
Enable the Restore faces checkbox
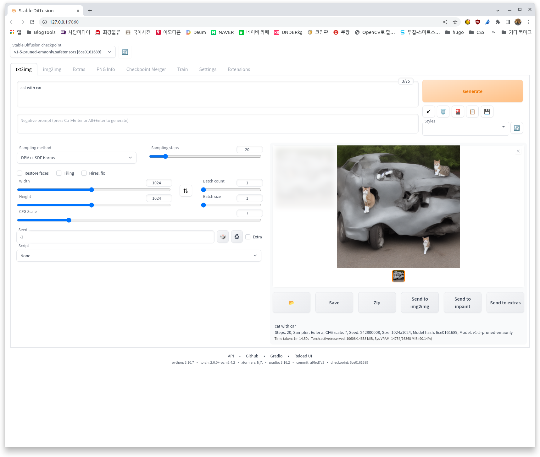coord(20,173)
